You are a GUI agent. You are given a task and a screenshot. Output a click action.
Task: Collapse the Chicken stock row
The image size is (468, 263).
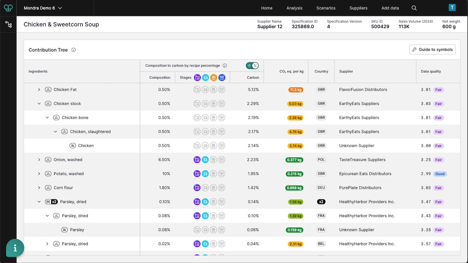39,104
